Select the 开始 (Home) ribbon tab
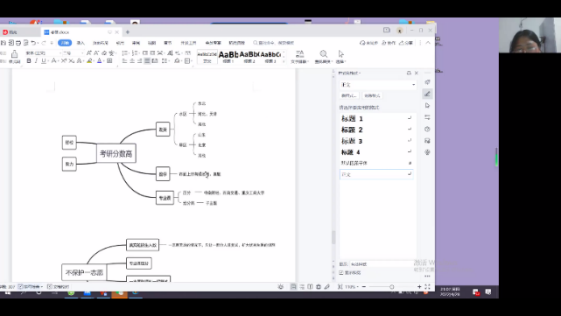Image resolution: width=561 pixels, height=316 pixels. coord(65,43)
